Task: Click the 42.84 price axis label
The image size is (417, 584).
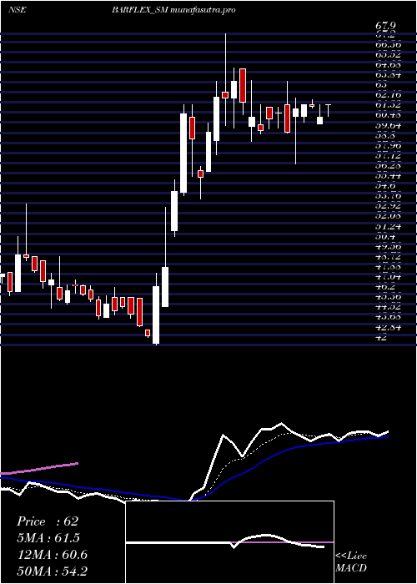Action: 388,327
